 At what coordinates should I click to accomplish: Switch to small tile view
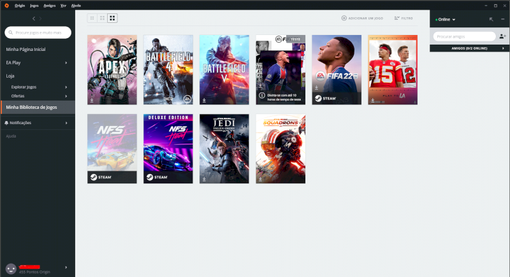[x=92, y=18]
